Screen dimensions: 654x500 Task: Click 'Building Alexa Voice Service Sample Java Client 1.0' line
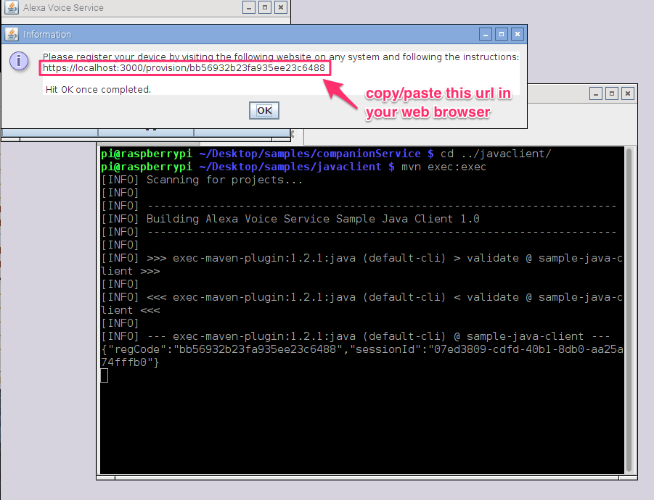tap(313, 219)
